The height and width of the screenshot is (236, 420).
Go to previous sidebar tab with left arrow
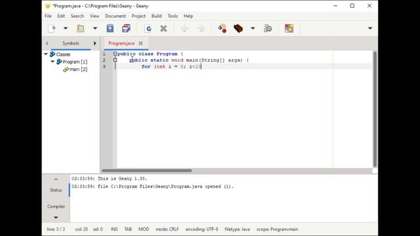coord(47,43)
